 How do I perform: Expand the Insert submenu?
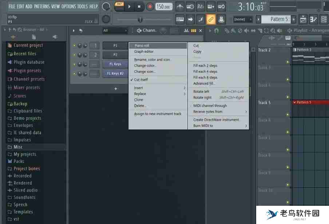(x=158, y=88)
